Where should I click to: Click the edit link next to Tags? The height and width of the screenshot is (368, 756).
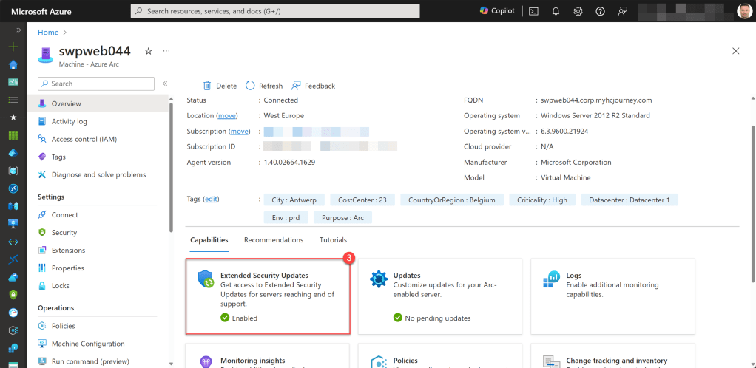coord(212,199)
